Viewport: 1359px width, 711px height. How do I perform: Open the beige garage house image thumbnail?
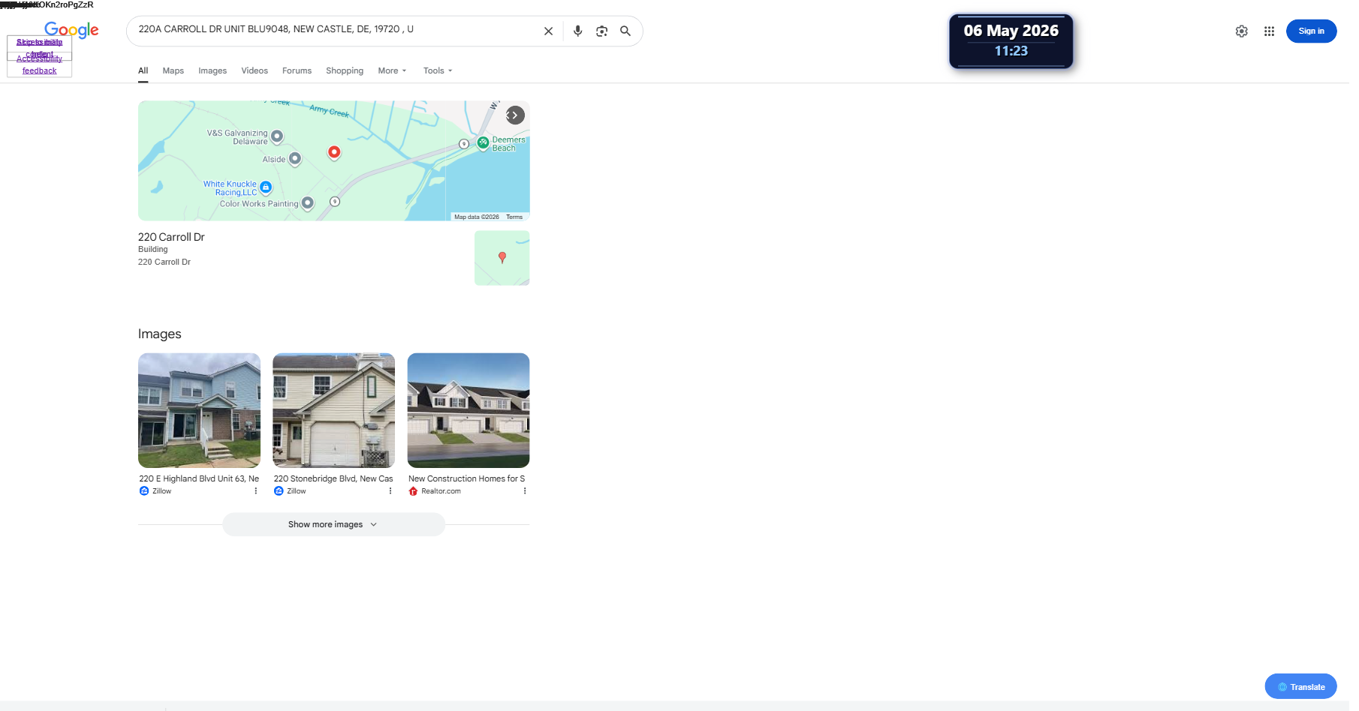(x=333, y=410)
